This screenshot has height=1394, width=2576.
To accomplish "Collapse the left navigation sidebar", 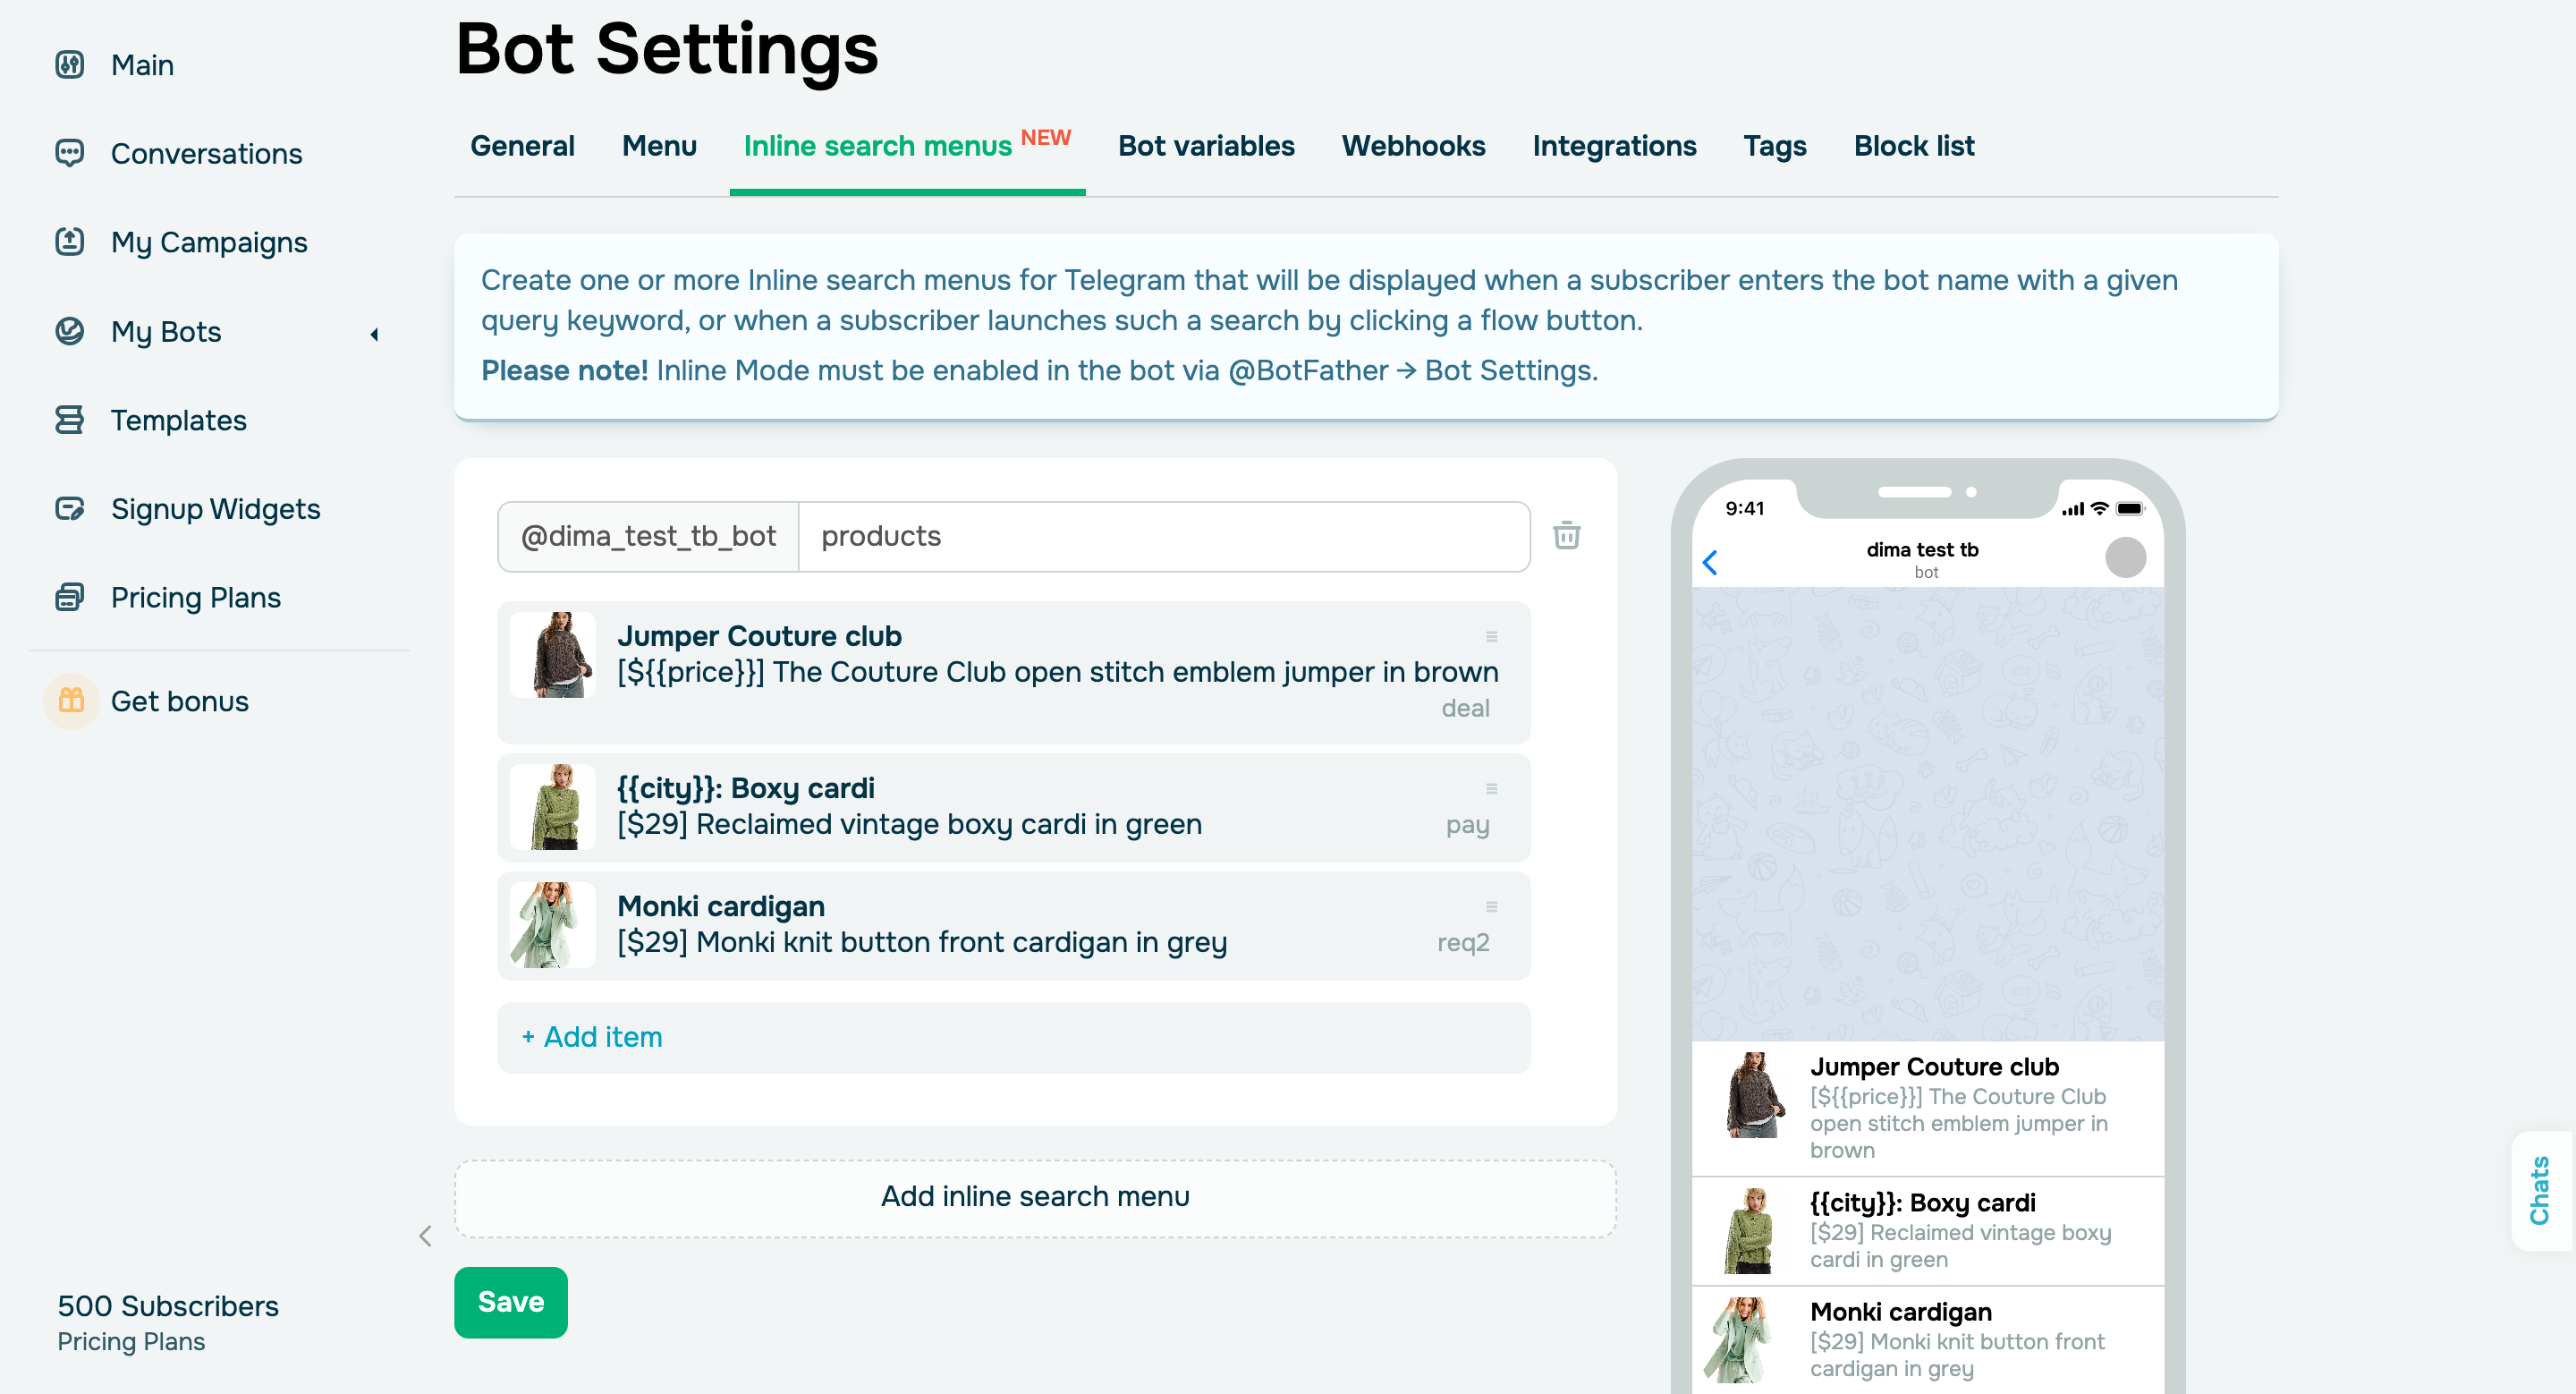I will pyautogui.click(x=425, y=1236).
